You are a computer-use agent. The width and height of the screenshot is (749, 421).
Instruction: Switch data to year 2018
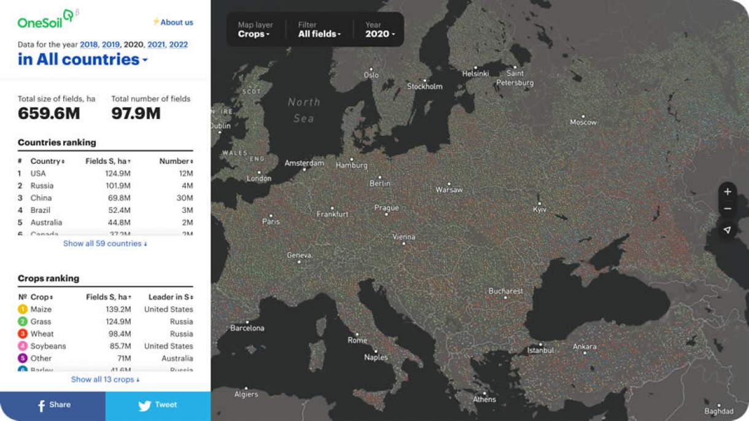tap(88, 44)
